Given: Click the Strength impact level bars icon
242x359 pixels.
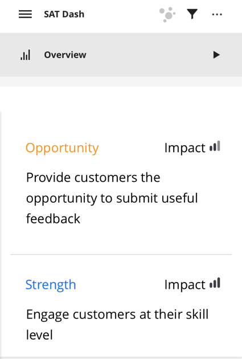Looking at the screenshot, I should (215, 283).
